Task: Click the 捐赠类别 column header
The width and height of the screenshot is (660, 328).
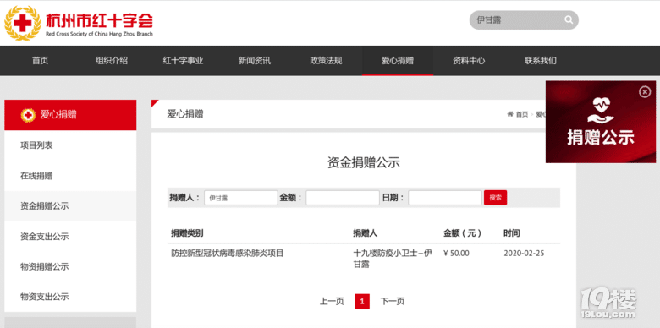Action: point(187,233)
